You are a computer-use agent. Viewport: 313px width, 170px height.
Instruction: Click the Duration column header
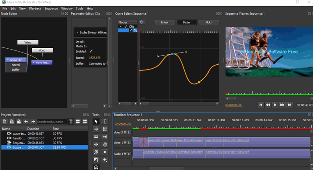point(39,129)
